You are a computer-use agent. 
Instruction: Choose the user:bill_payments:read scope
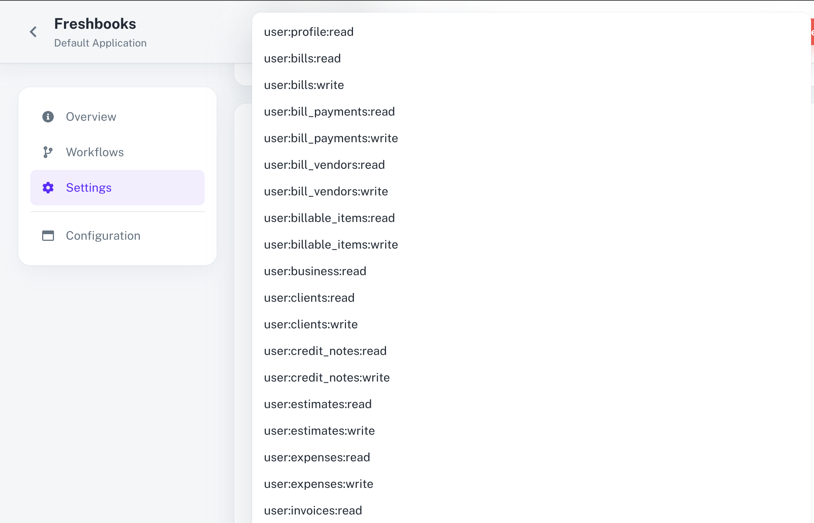coord(329,111)
